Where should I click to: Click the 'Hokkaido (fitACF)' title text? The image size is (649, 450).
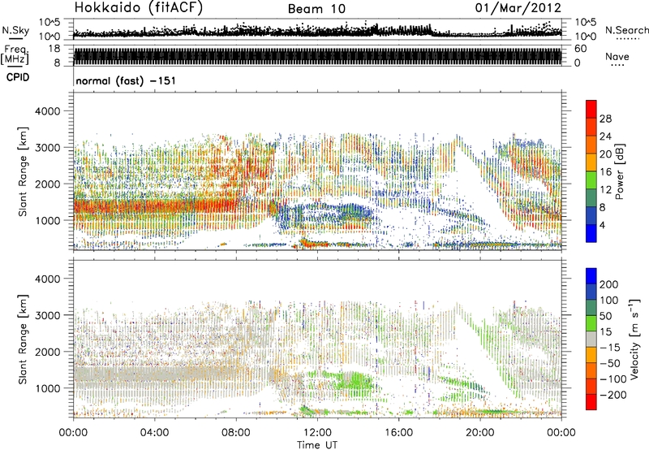click(x=139, y=7)
